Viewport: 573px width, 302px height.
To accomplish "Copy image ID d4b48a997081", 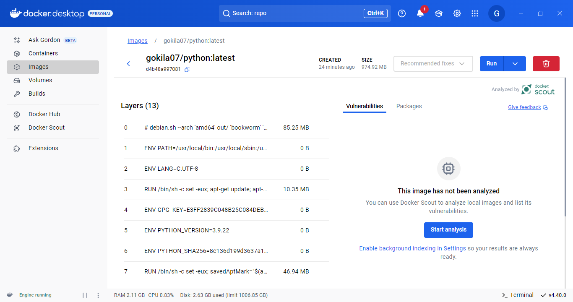I will 187,69.
